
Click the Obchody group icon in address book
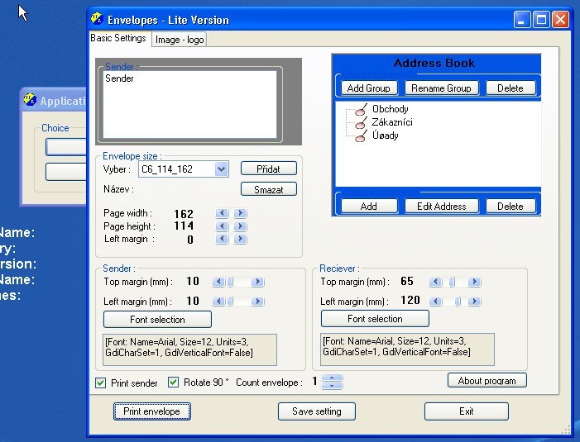tap(360, 109)
